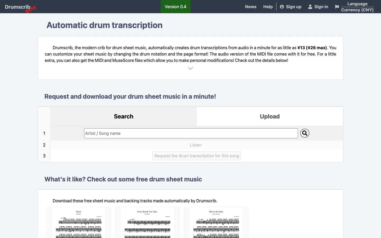
Task: Open the Sign in link
Action: (318, 7)
